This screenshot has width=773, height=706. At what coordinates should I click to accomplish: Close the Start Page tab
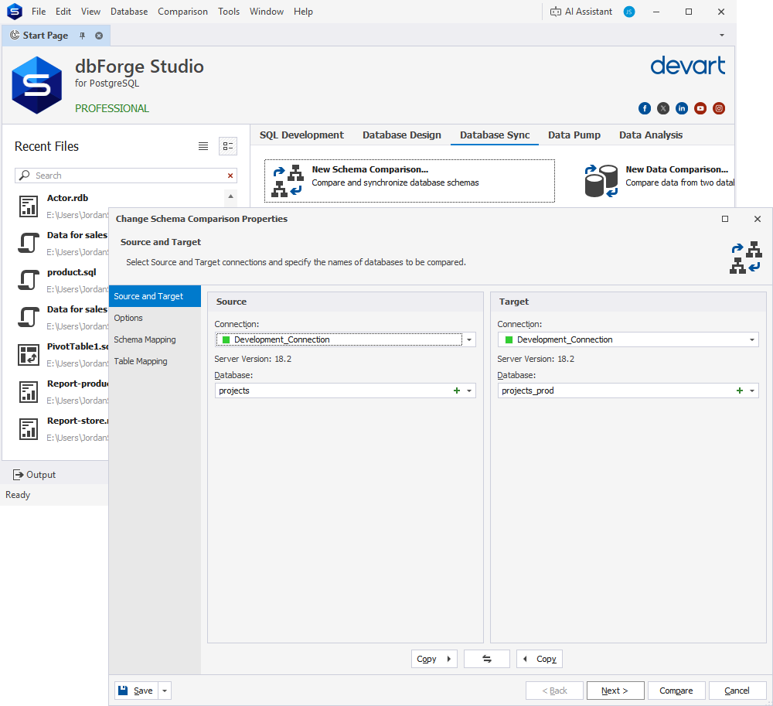99,36
